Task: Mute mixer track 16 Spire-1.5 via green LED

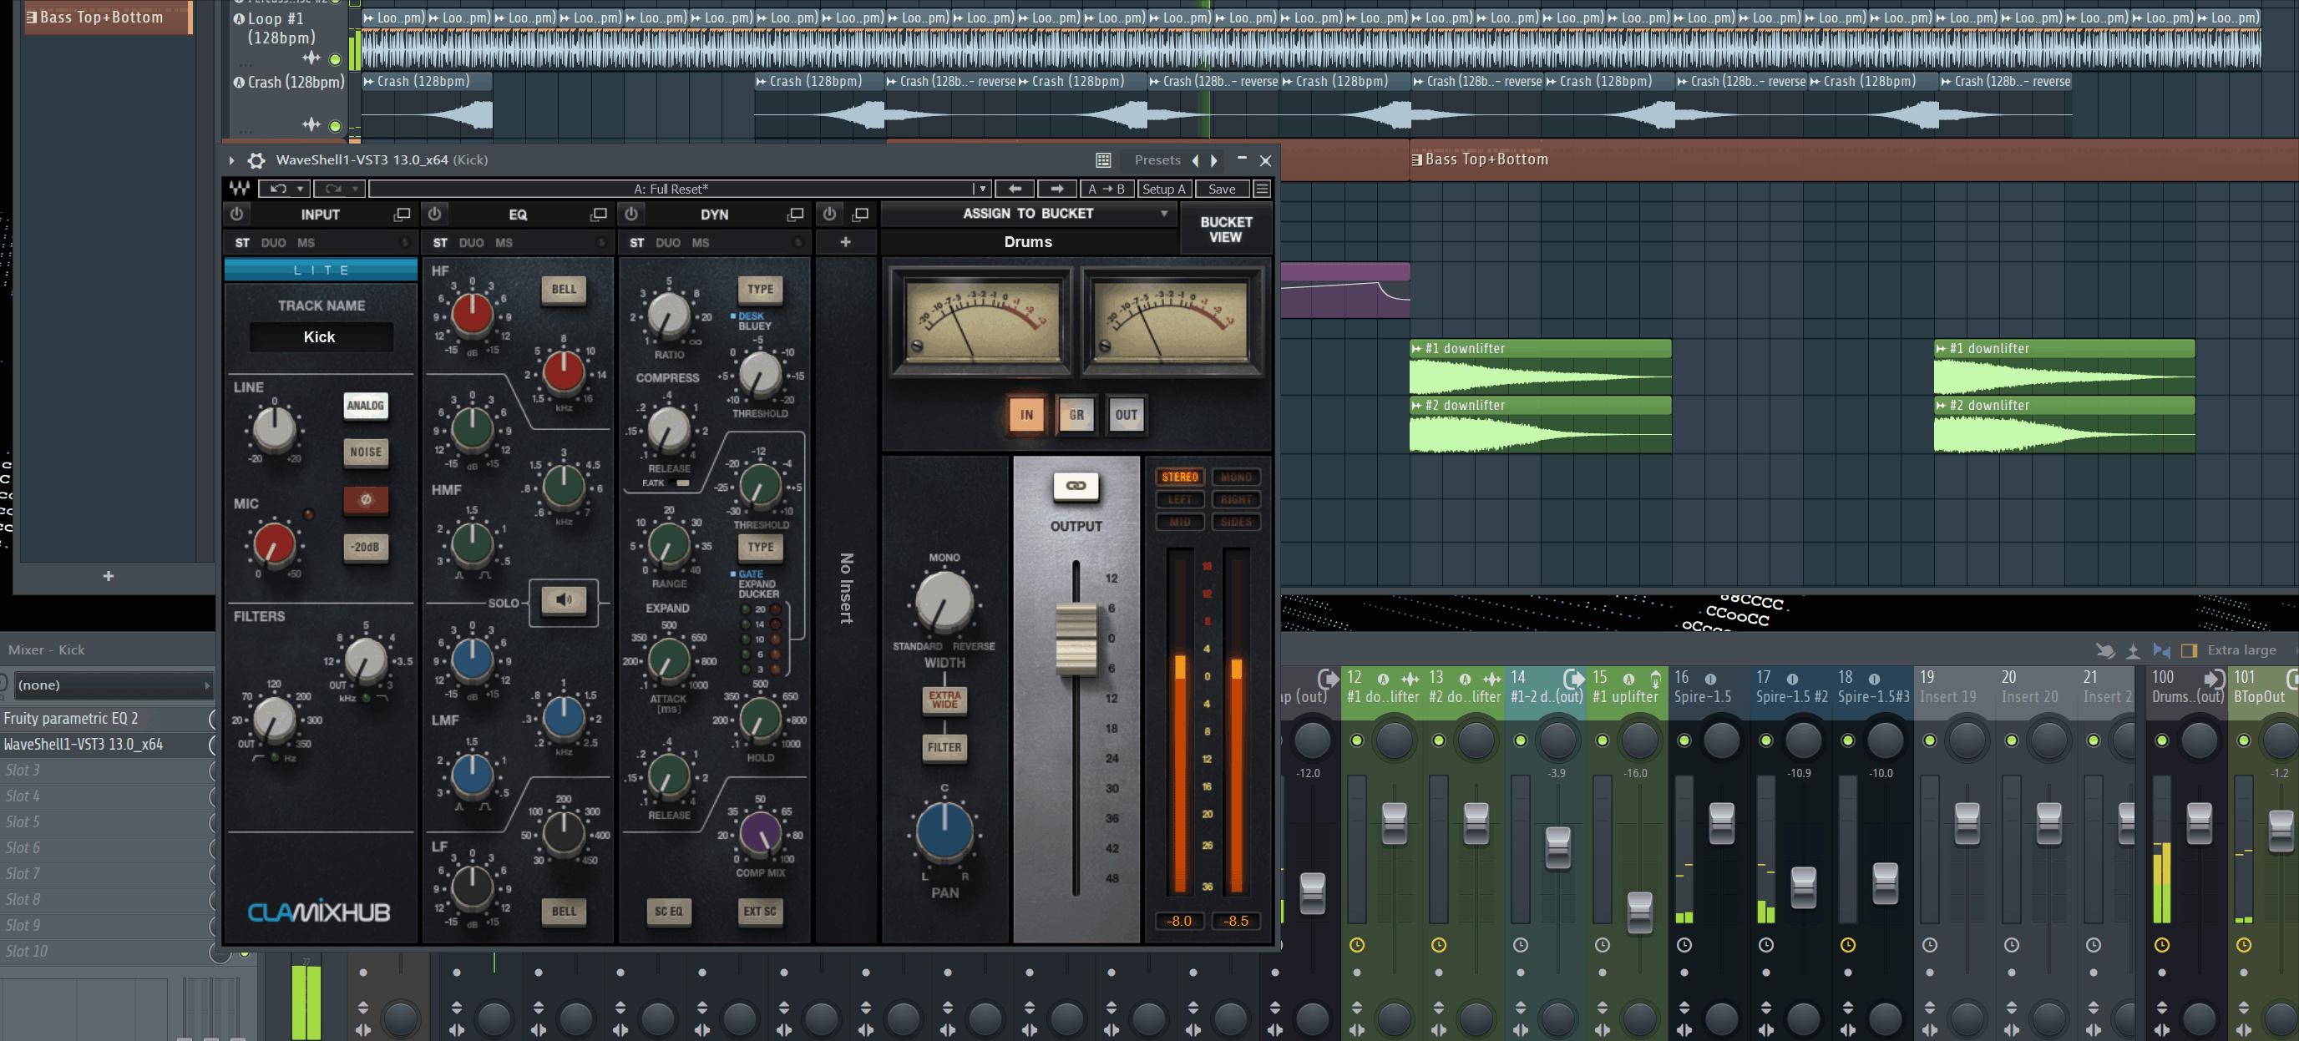Action: coord(1684,740)
